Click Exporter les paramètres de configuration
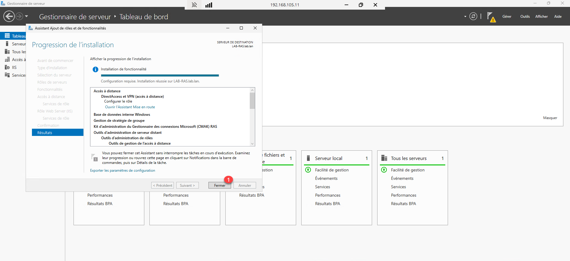 pos(122,170)
